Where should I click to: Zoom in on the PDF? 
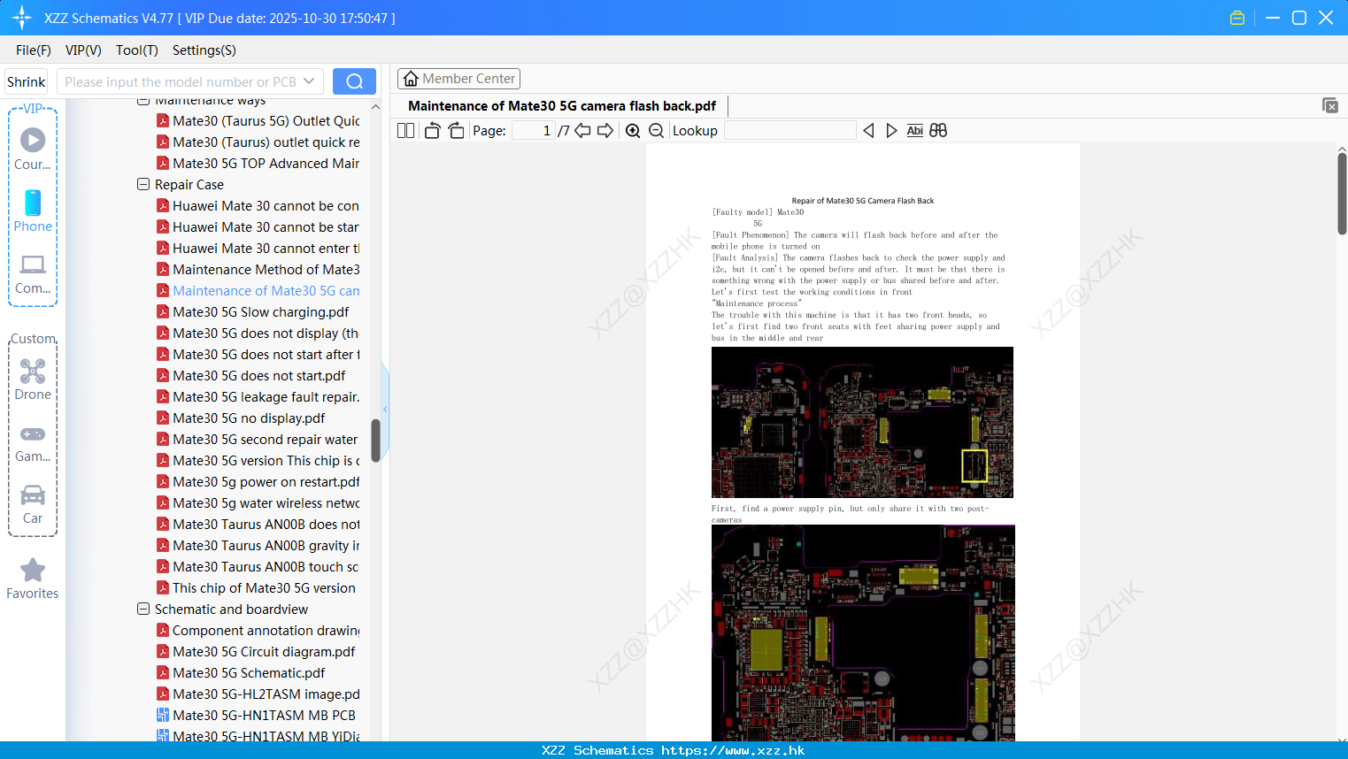(x=633, y=130)
